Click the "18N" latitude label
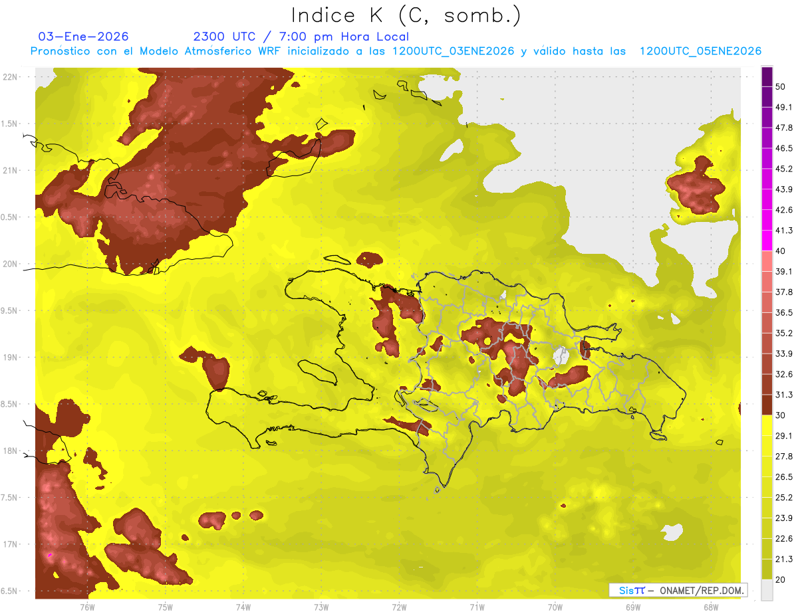This screenshot has height=616, width=798. (10, 451)
